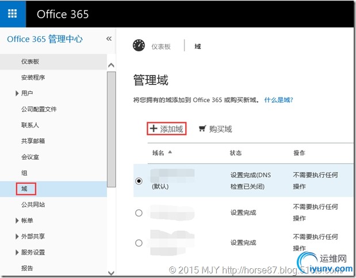Click the shopping cart icon beside 购买域
The height and width of the screenshot is (278, 356).
pos(202,128)
